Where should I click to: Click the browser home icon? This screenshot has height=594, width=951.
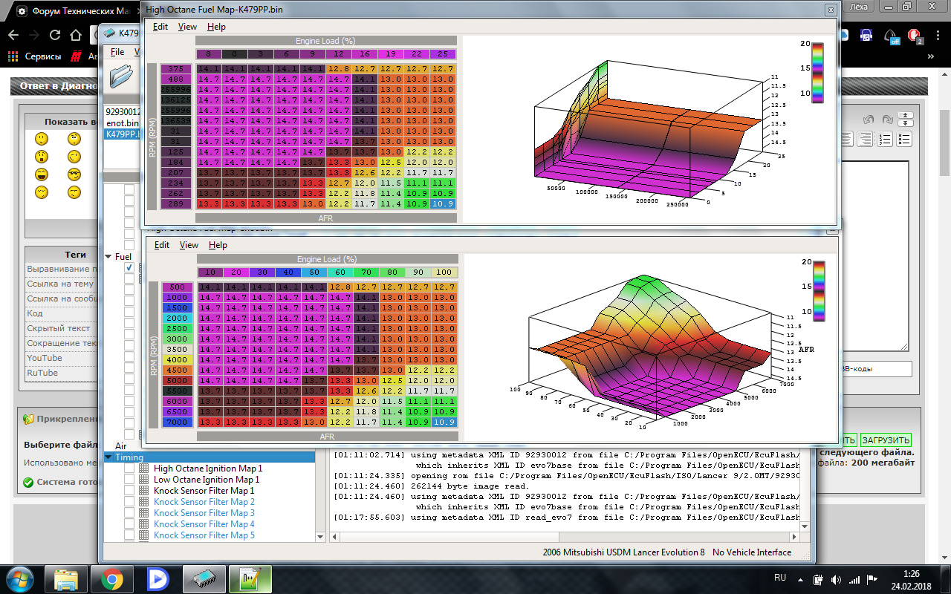75,35
